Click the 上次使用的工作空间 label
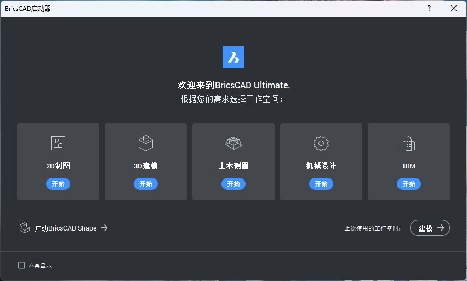 pyautogui.click(x=373, y=228)
